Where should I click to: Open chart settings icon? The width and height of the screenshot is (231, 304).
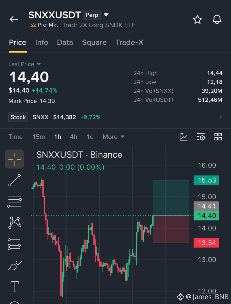201,137
